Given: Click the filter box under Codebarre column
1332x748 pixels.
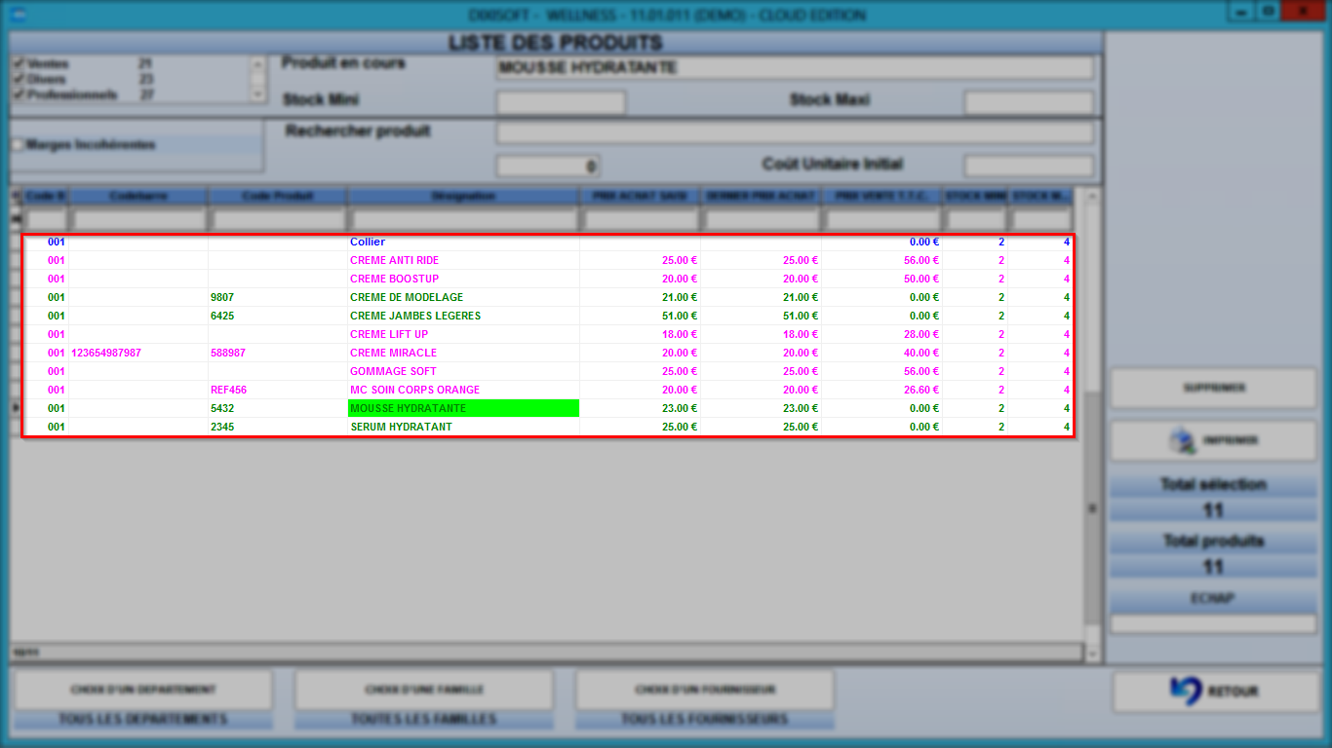Looking at the screenshot, I should [x=138, y=219].
